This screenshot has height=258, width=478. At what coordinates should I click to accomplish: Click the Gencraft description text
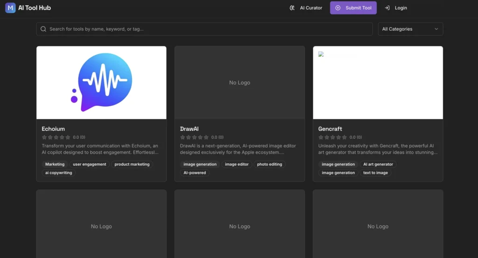[x=378, y=149]
